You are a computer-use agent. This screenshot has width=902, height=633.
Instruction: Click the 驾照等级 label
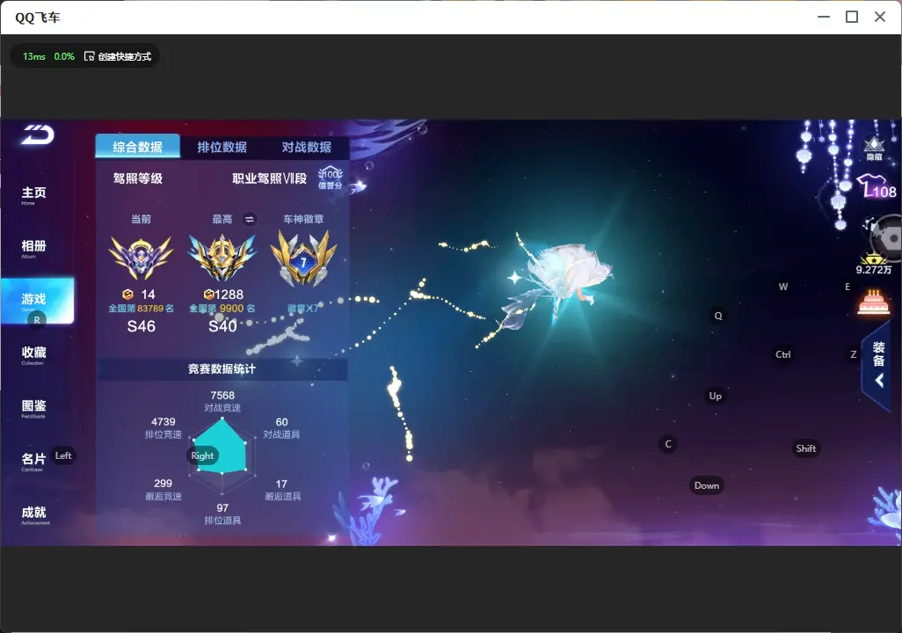point(138,178)
